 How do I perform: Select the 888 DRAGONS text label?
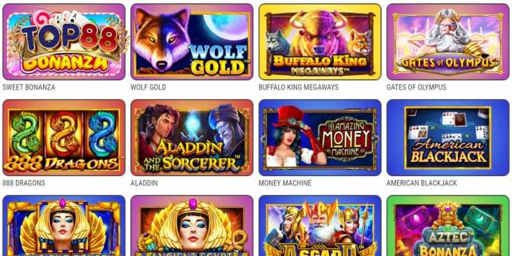coord(24,183)
